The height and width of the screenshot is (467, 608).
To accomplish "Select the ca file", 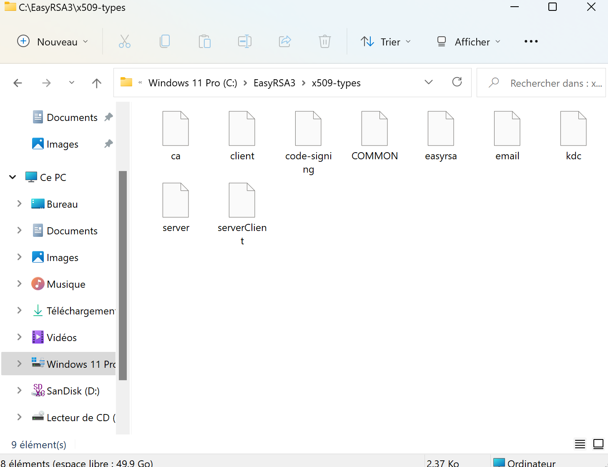I will [176, 136].
